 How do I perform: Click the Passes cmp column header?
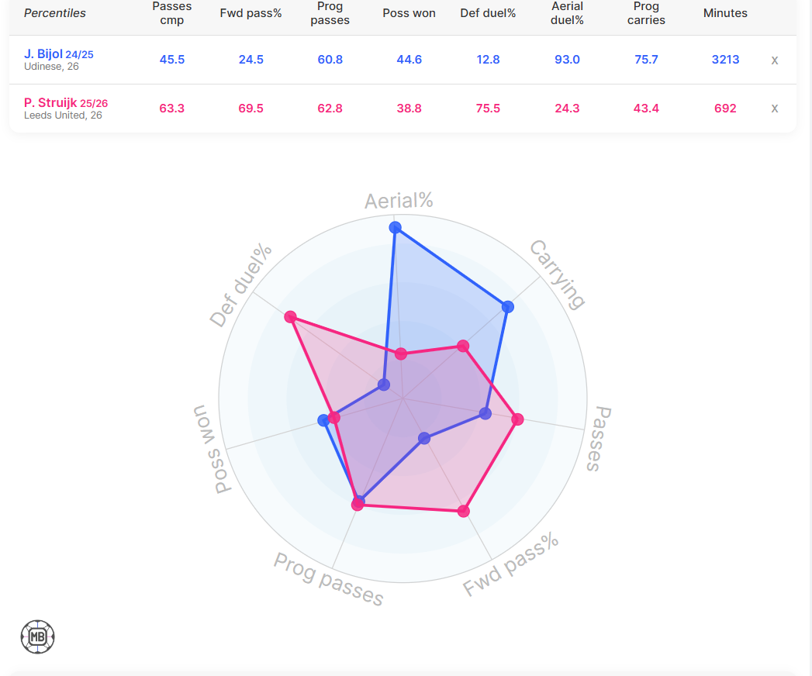(x=172, y=13)
